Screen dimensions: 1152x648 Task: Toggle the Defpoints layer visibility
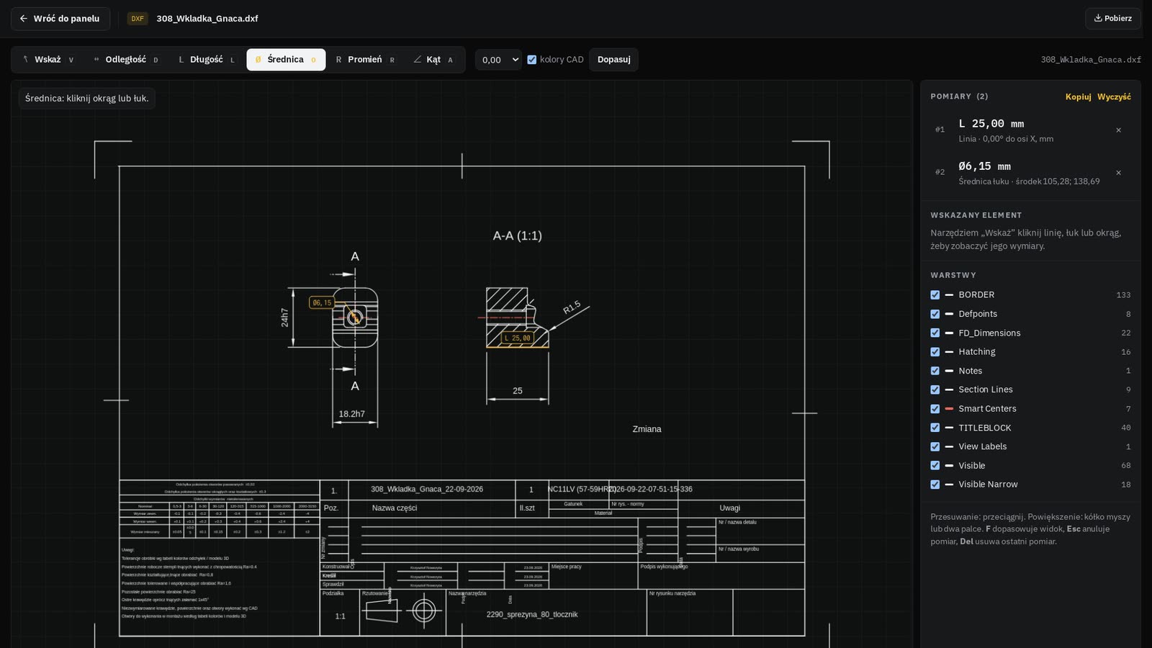click(x=935, y=314)
